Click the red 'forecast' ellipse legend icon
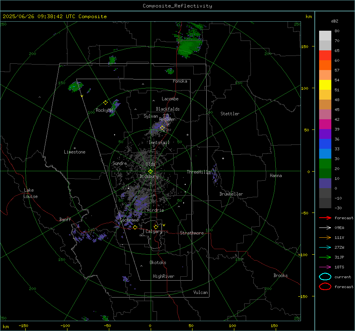This screenshot has height=331, width=355. click(x=325, y=287)
